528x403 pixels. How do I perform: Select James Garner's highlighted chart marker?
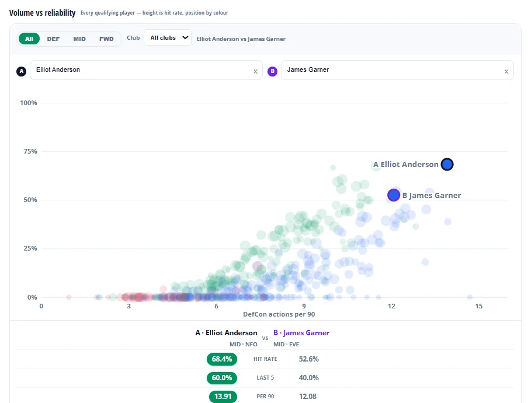(x=394, y=195)
